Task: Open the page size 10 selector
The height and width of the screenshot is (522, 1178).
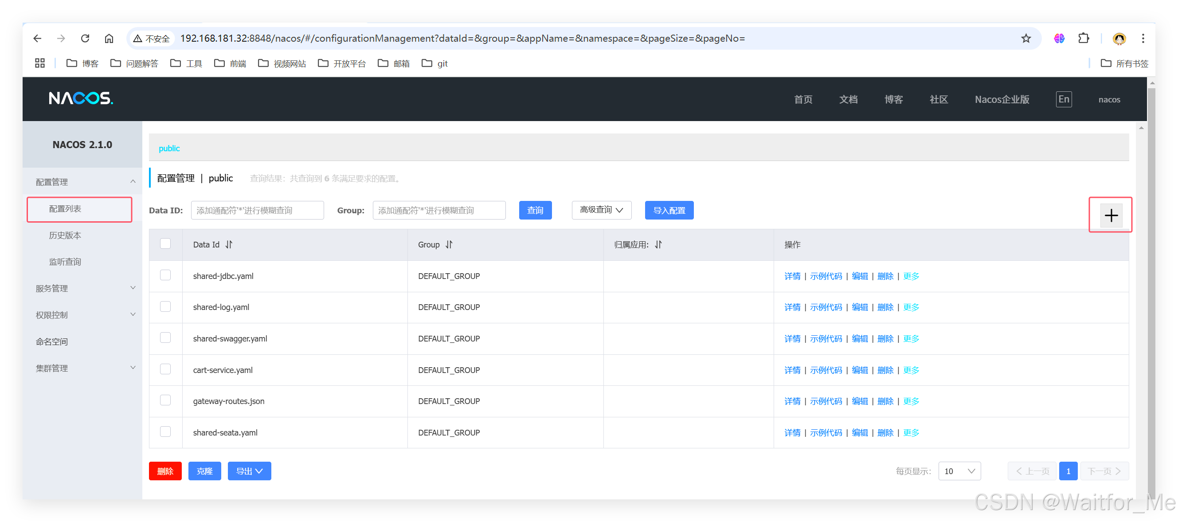Action: pyautogui.click(x=959, y=471)
